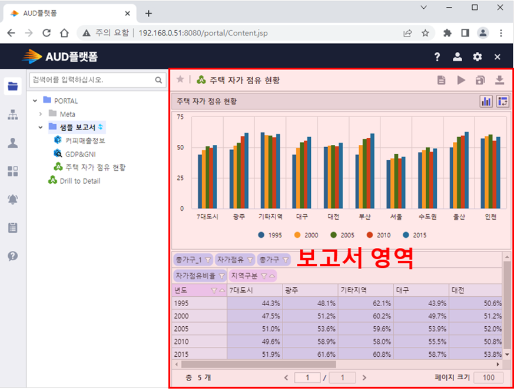The height and width of the screenshot is (391, 514).
Task: Open the Chrome three-dot menu
Action: (x=501, y=33)
